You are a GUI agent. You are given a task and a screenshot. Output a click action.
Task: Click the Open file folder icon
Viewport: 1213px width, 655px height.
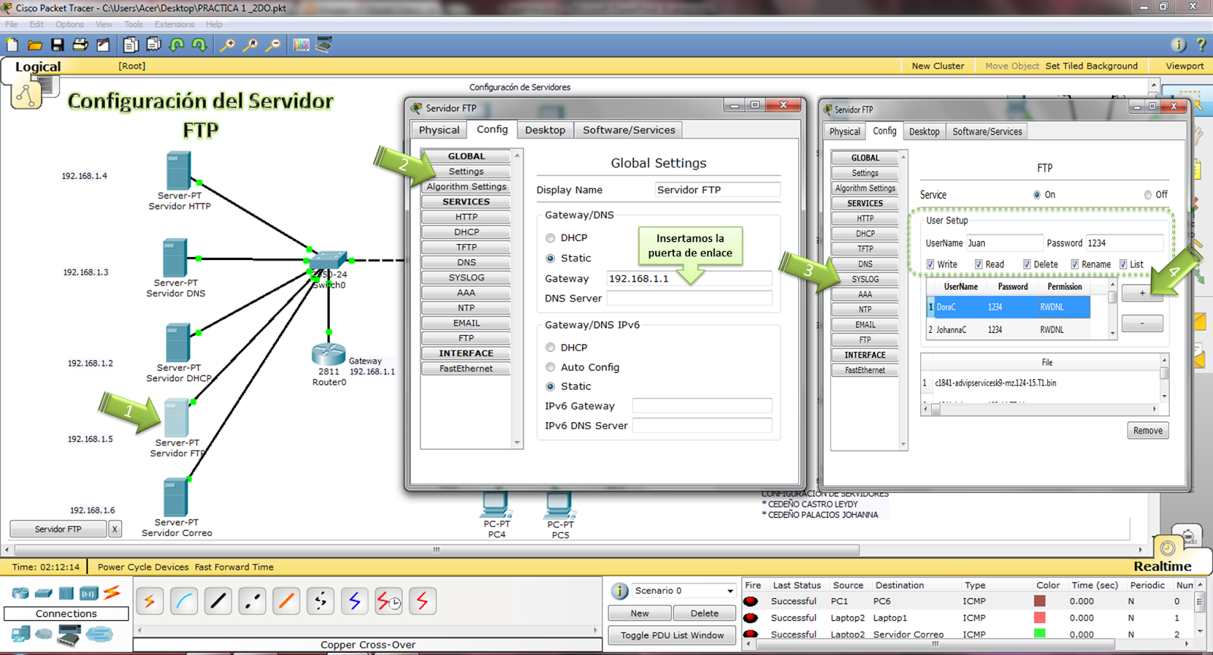click(x=35, y=45)
